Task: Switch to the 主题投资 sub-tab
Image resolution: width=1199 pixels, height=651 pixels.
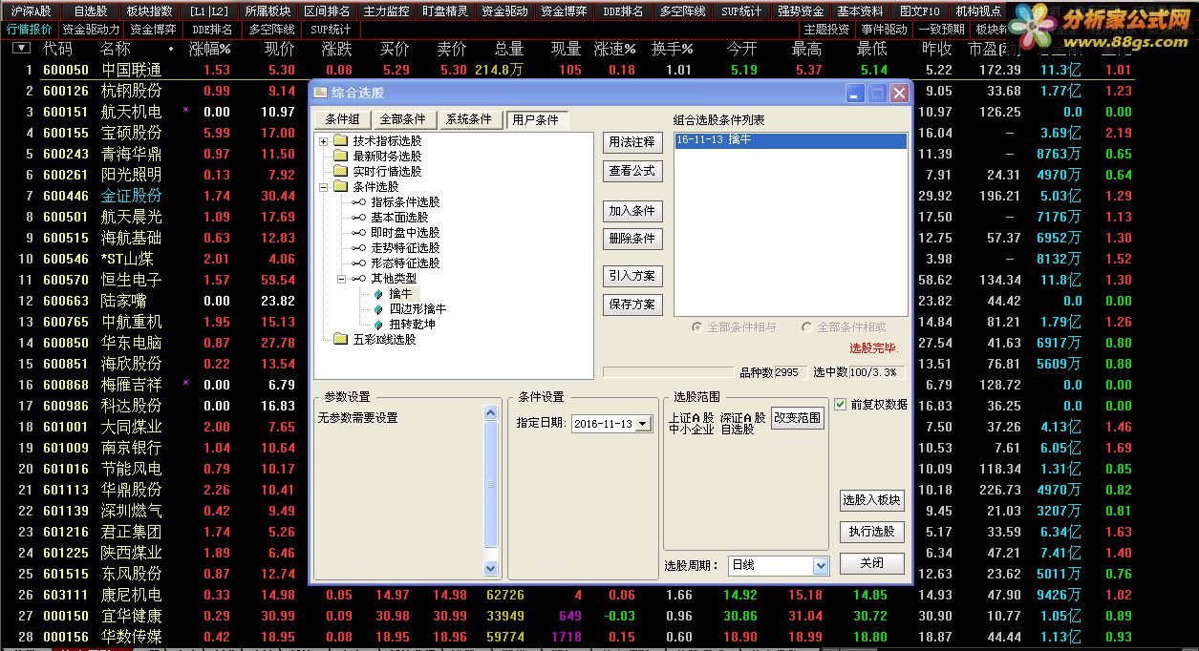Action: point(826,30)
